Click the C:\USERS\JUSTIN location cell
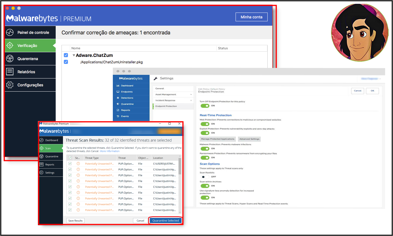The image size is (393, 236). click(165, 164)
